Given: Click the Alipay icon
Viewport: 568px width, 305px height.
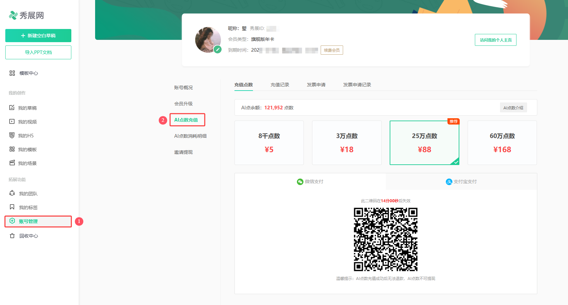Looking at the screenshot, I should point(449,182).
